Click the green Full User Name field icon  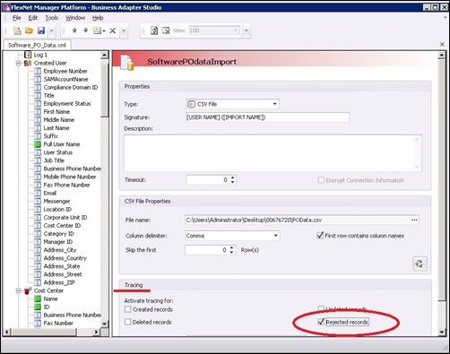[38, 144]
